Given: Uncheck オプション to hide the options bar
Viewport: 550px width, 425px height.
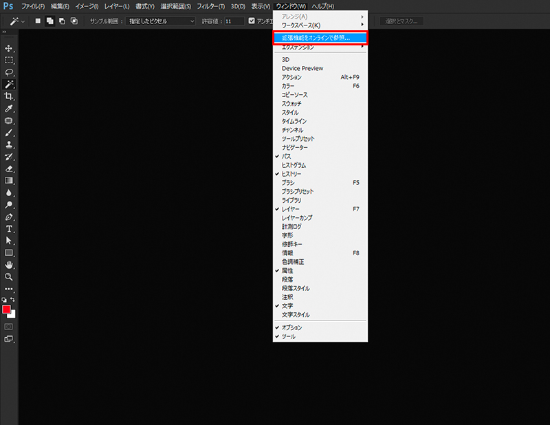Looking at the screenshot, I should coord(320,327).
